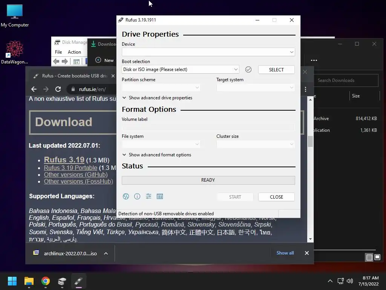This screenshot has width=386, height=290.
Task: Open the Partition scheme dropdown
Action: click(161, 88)
